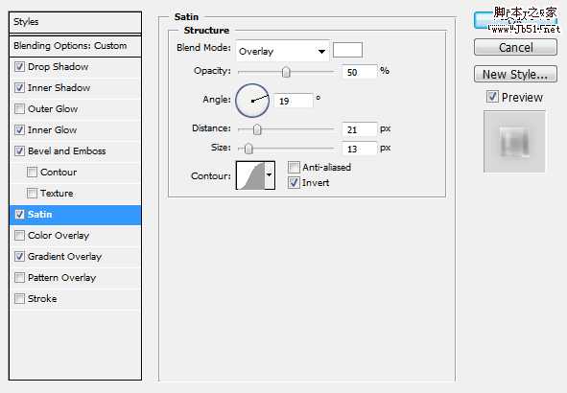
Task: Click the New Style button
Action: coord(515,74)
